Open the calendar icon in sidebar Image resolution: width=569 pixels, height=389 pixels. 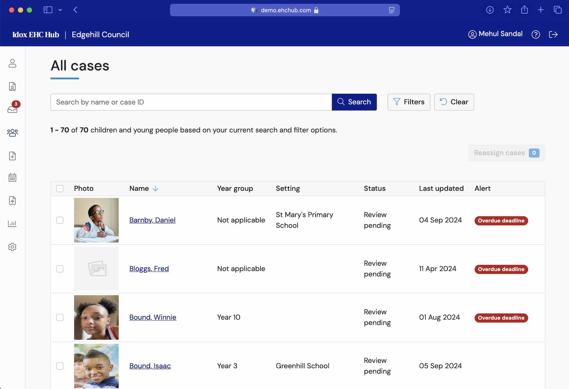coord(12,178)
